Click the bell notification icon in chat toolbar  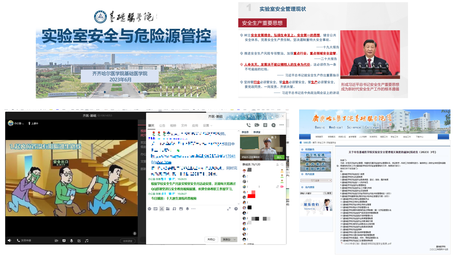[187, 209]
